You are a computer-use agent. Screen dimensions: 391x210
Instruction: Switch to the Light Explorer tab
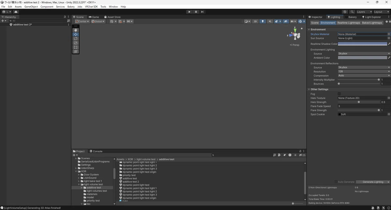pyautogui.click(x=371, y=17)
